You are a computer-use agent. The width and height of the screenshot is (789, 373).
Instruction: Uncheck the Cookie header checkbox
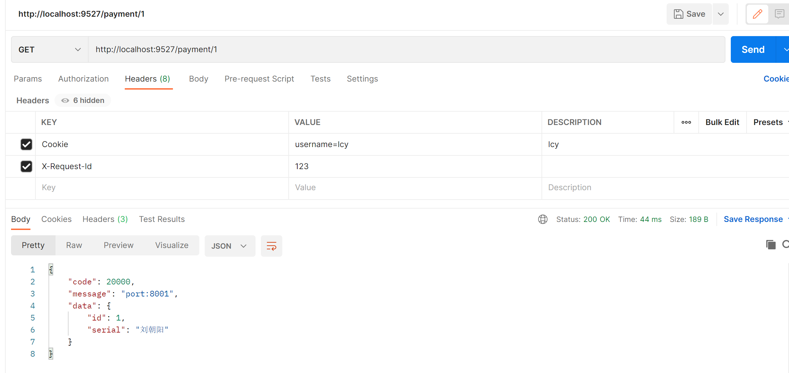coord(26,144)
